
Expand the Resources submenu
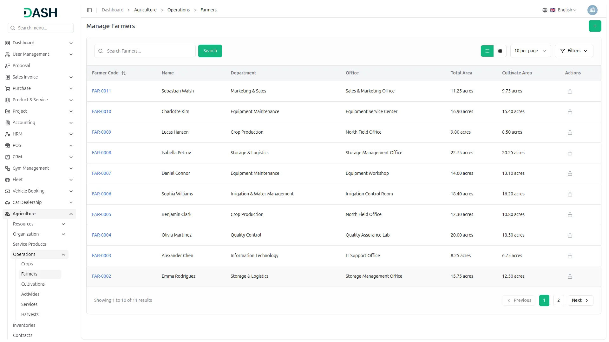click(63, 224)
